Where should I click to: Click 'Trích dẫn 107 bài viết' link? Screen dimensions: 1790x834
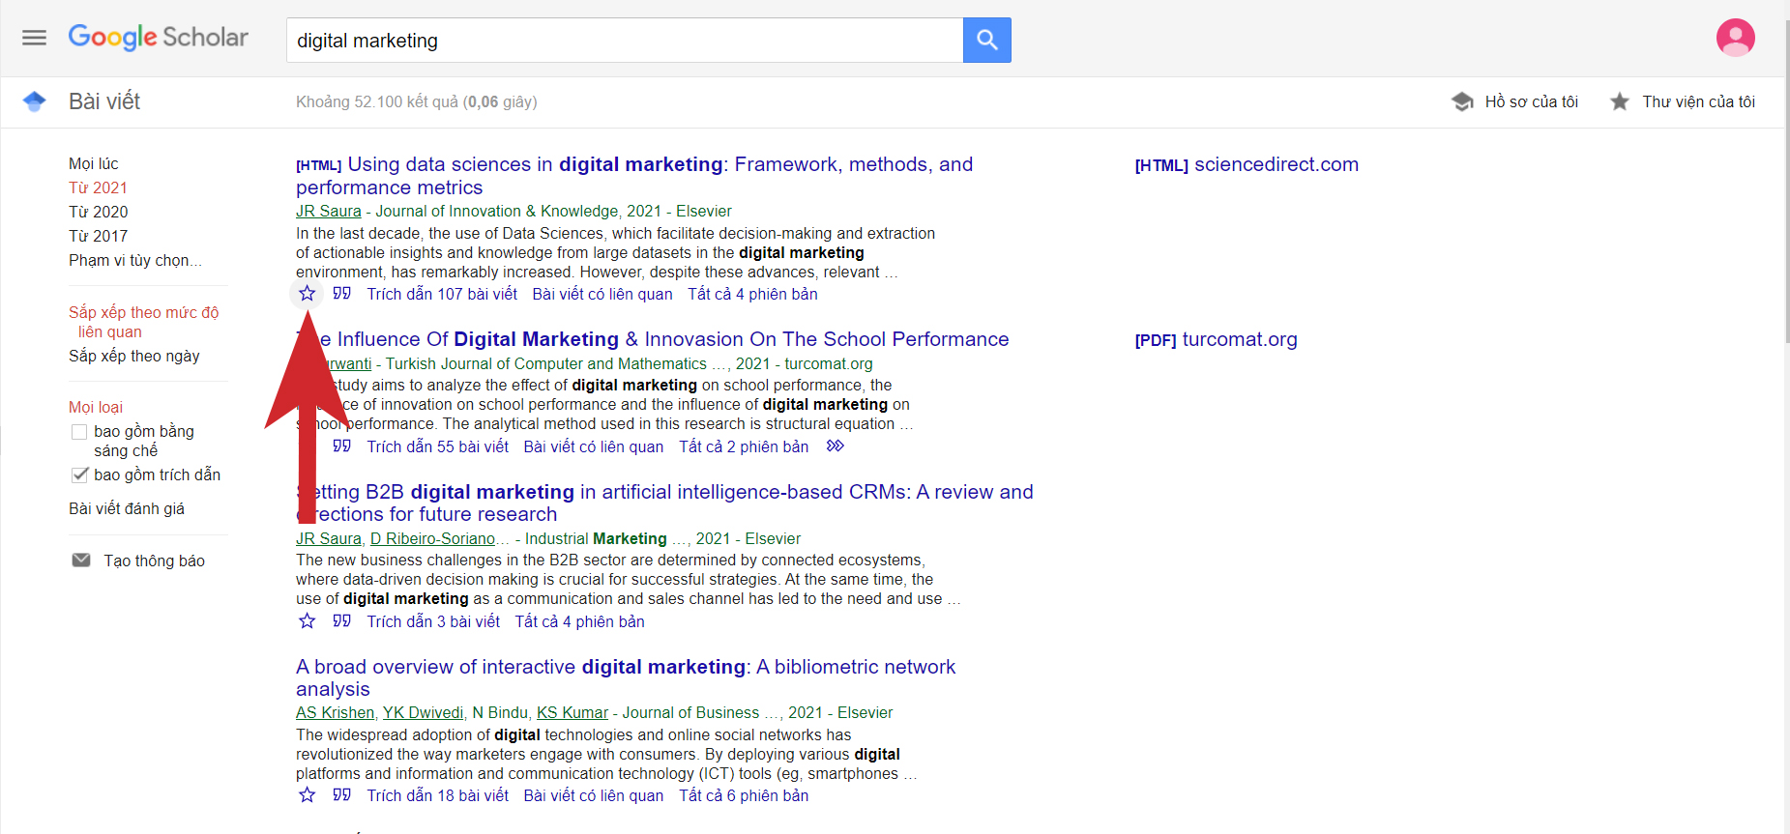pyautogui.click(x=441, y=294)
